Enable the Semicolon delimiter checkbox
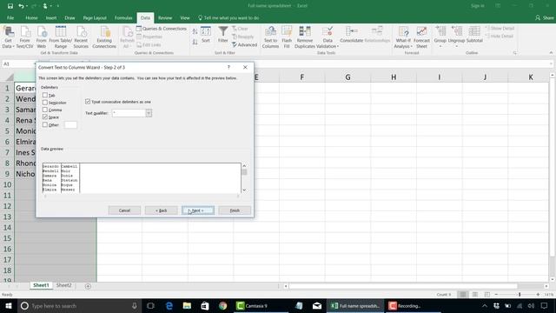 coord(45,103)
